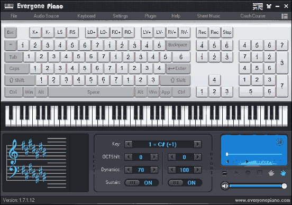Open the Audio Source menu
The width and height of the screenshot is (292, 205).
point(46,16)
